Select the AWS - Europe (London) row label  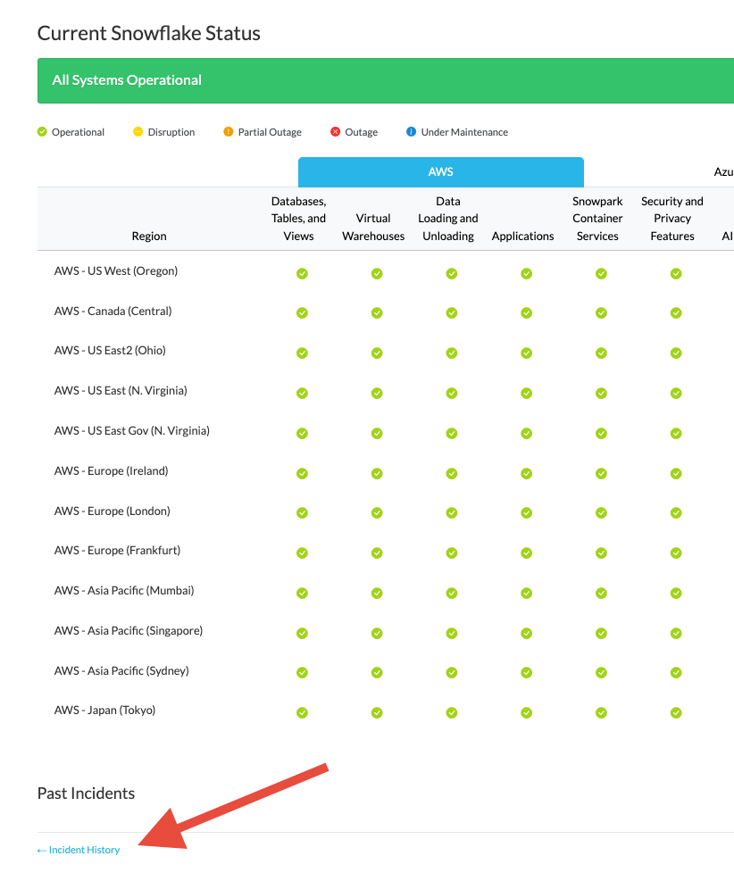113,511
